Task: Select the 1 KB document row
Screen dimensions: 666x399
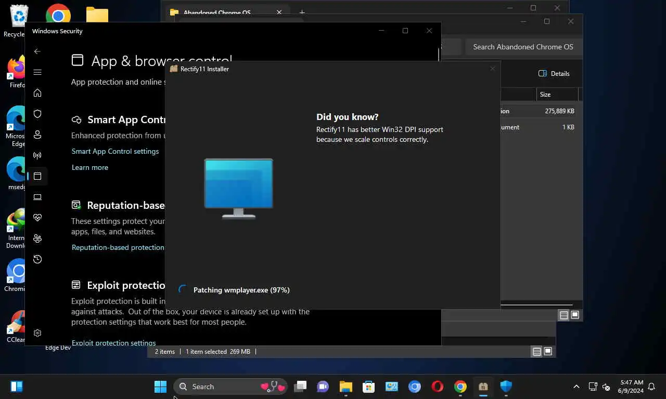Action: coord(539,127)
